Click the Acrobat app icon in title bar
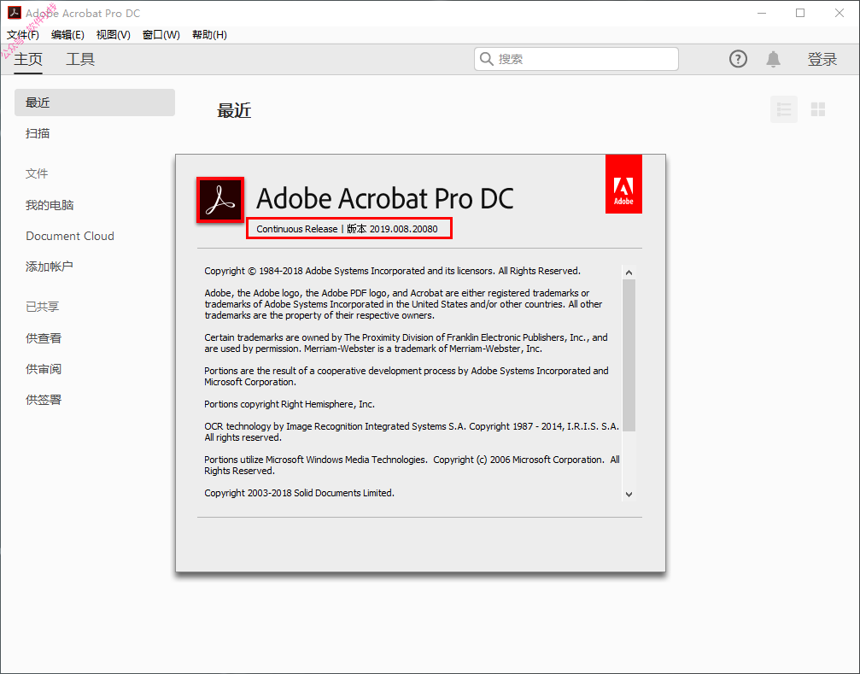 (15, 13)
